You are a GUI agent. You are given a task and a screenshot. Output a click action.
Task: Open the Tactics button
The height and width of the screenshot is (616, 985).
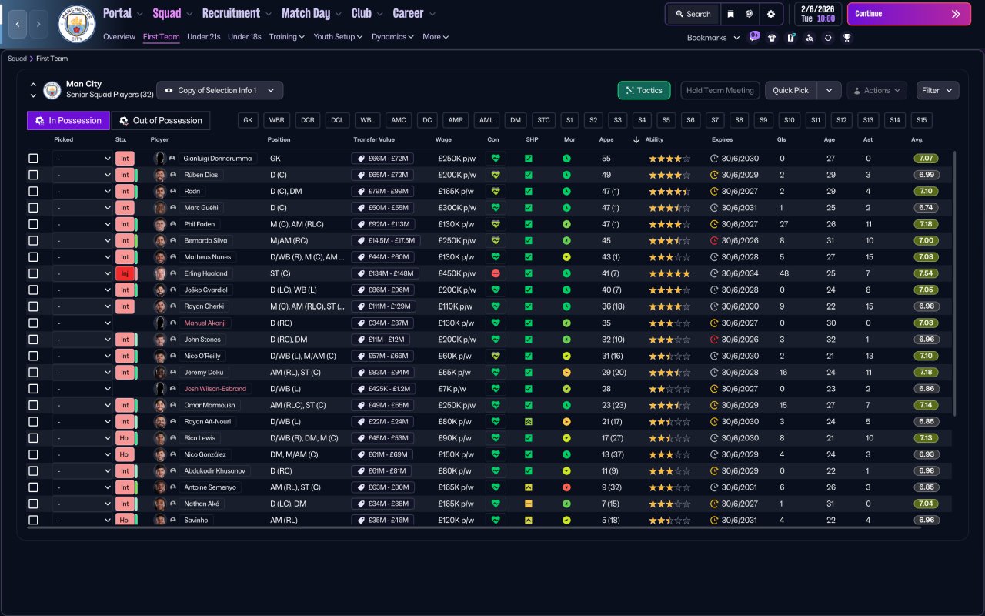(x=644, y=90)
